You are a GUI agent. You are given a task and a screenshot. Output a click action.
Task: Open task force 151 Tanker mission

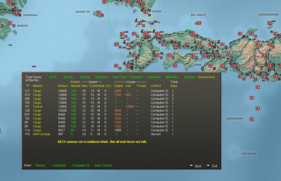pos(38,107)
